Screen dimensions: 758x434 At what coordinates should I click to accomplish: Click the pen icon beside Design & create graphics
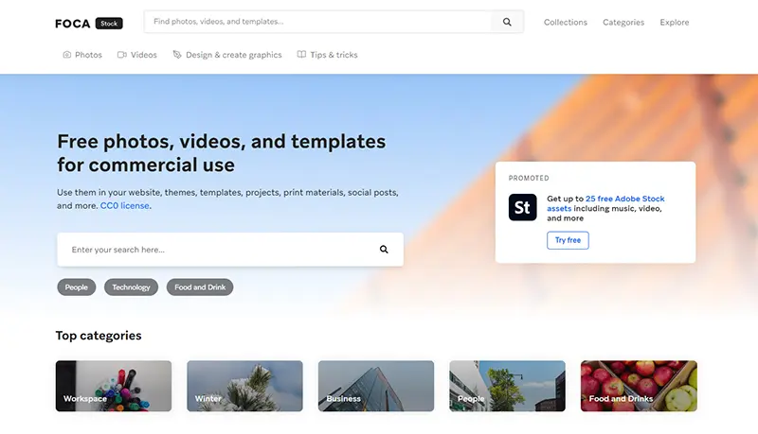[177, 55]
